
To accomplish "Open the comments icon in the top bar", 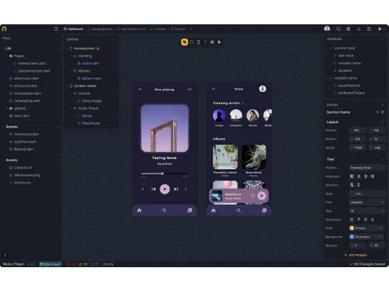I will (x=338, y=29).
